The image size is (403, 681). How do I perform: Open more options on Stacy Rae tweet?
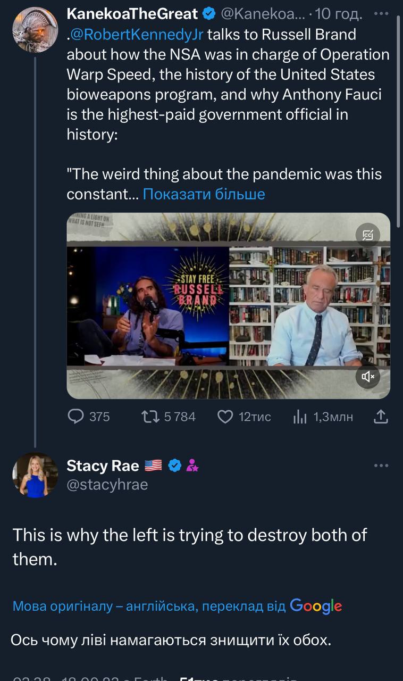coord(381,466)
